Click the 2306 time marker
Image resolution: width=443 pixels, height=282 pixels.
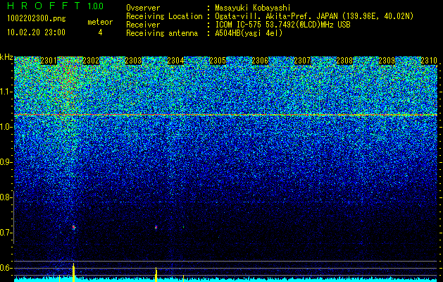tap(260, 61)
